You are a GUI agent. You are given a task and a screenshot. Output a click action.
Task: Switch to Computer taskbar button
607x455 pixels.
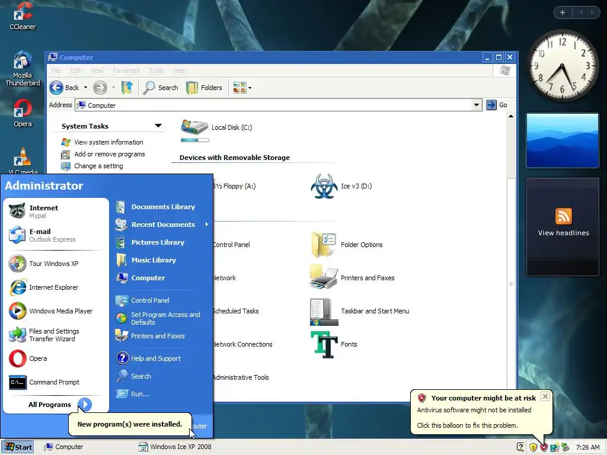(64, 447)
